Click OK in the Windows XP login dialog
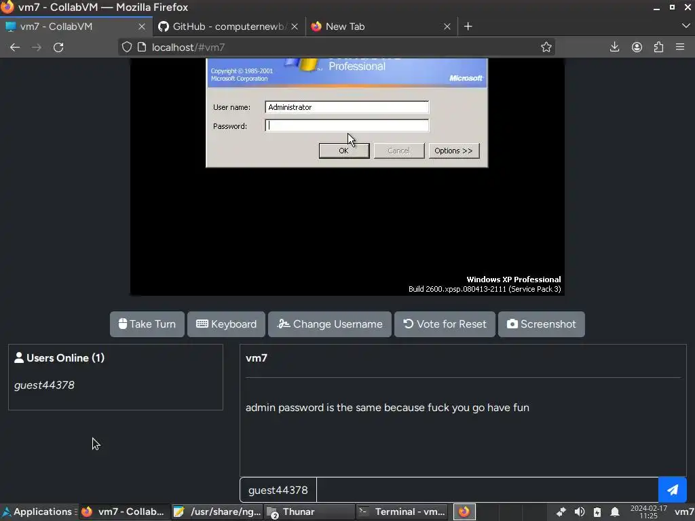 tap(344, 151)
